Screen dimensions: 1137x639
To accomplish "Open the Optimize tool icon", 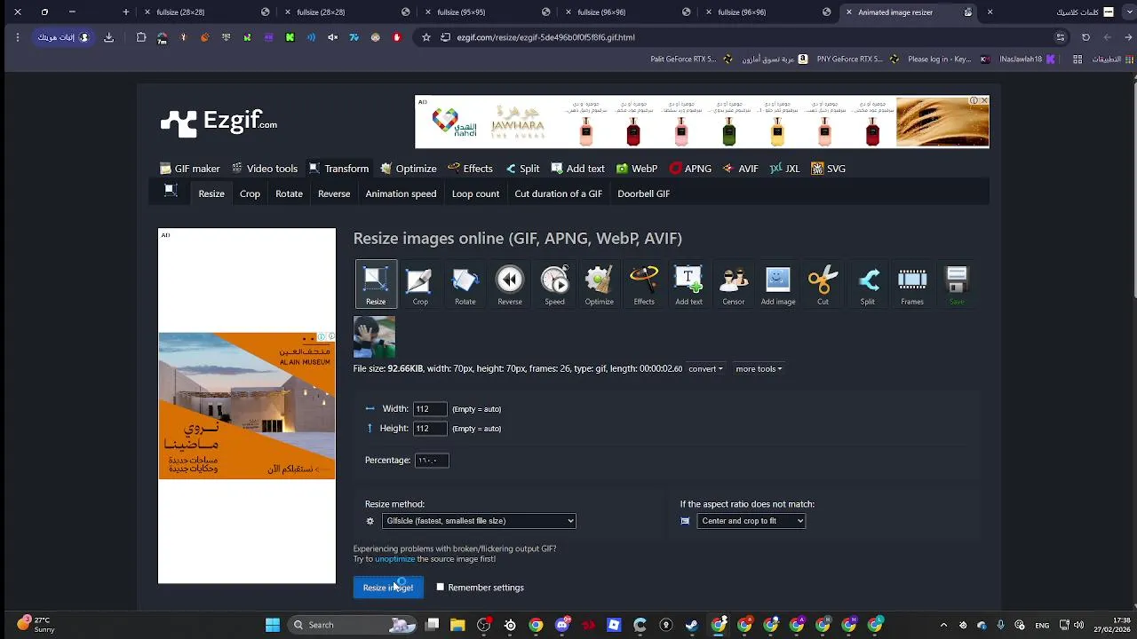I will click(x=599, y=284).
